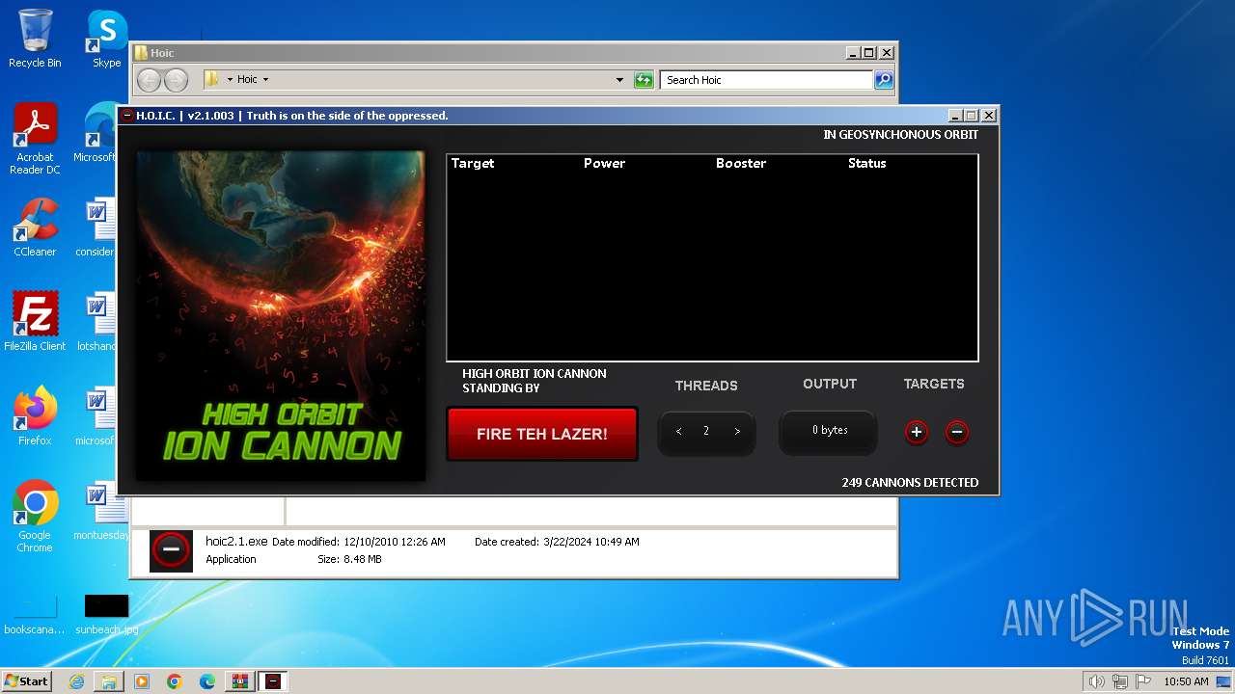Click the network tray icon
The width and height of the screenshot is (1235, 694).
click(x=1120, y=681)
